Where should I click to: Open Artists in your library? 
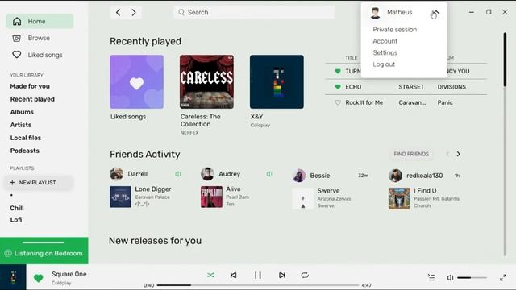click(21, 125)
